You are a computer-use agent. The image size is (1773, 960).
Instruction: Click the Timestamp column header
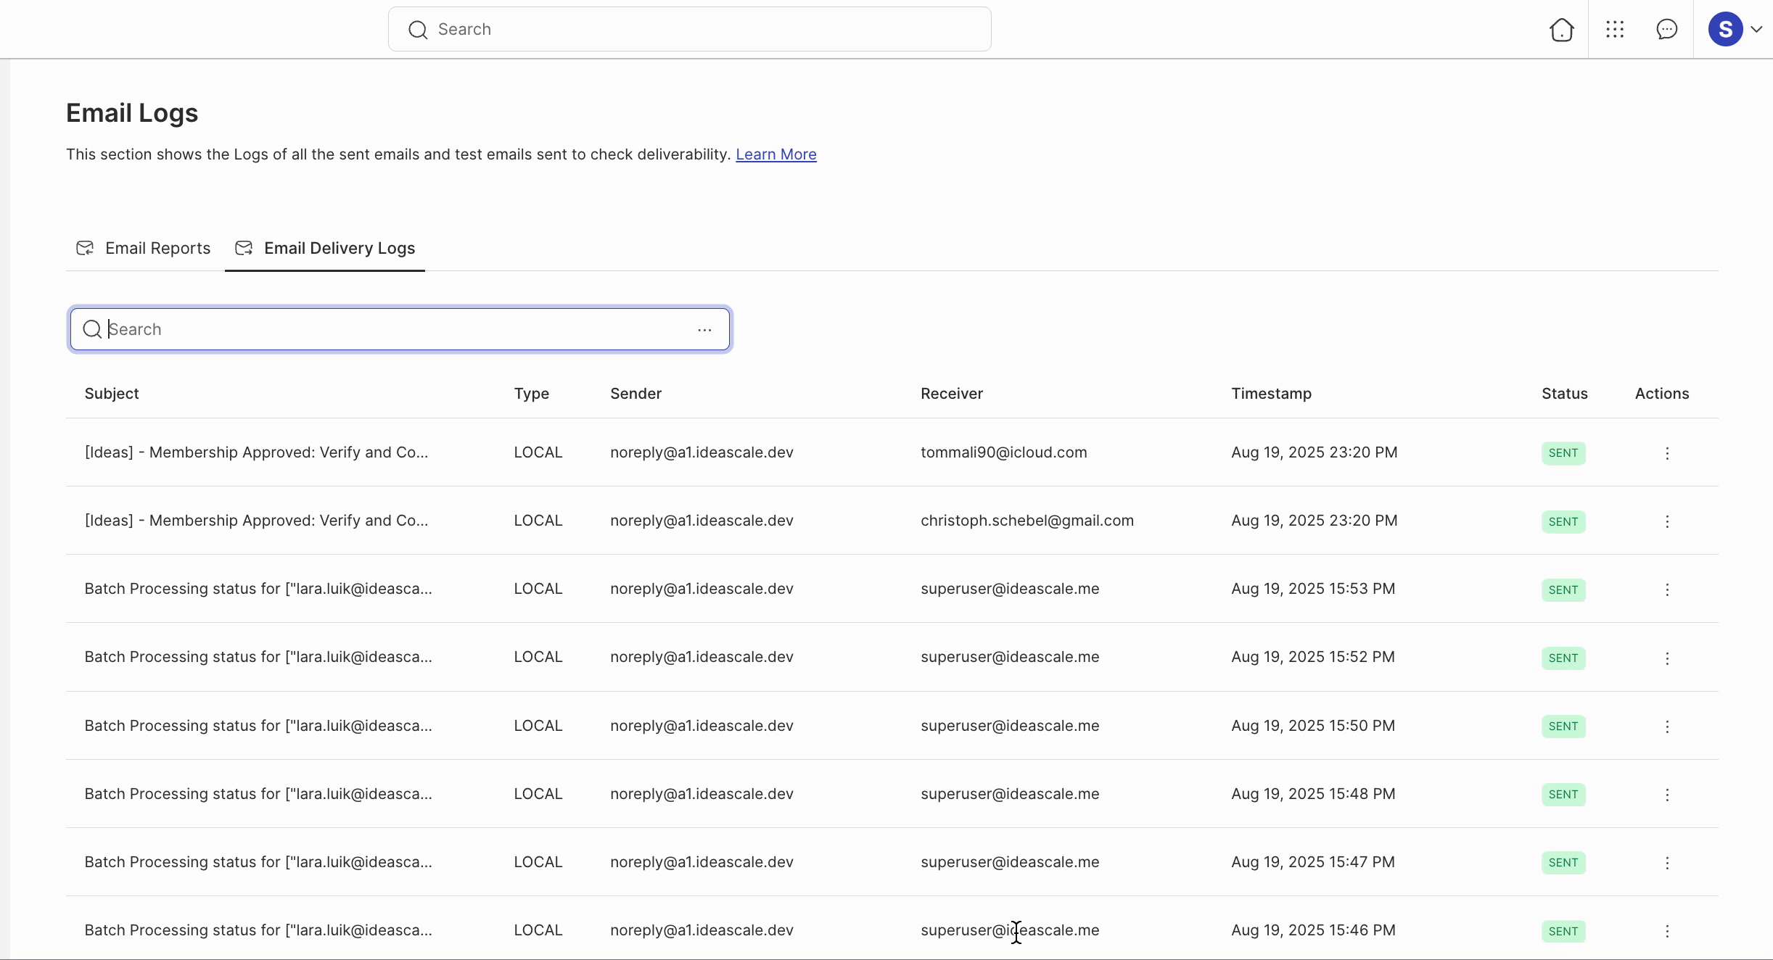1271,394
